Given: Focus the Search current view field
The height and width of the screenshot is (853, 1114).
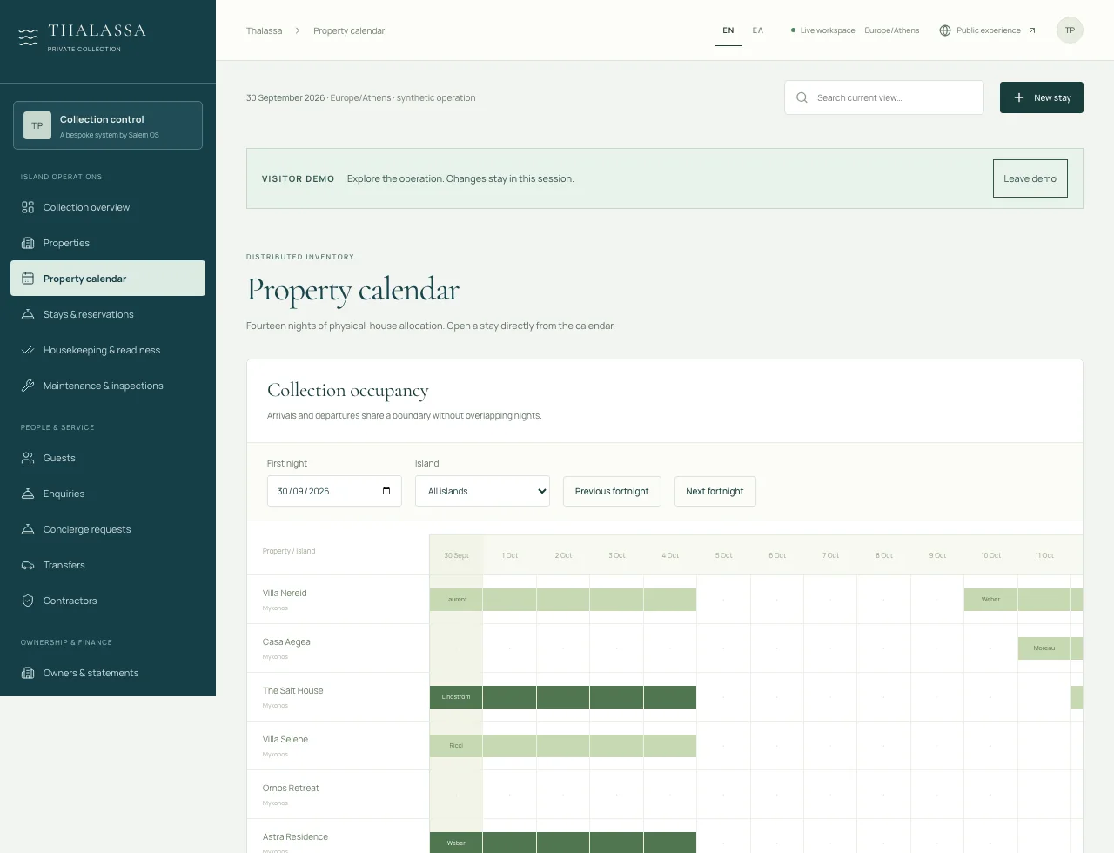Looking at the screenshot, I should pos(884,97).
